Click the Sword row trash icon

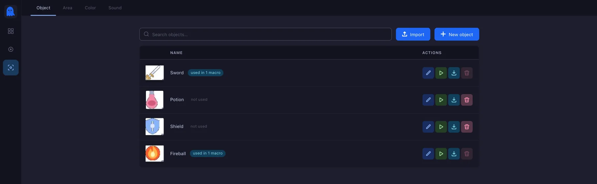[467, 73]
